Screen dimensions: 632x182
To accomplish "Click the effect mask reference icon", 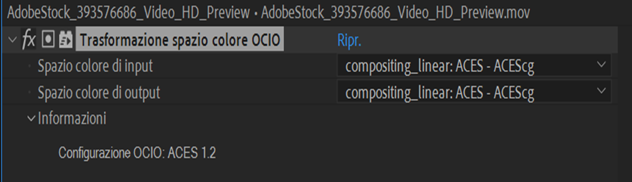I will [x=48, y=39].
